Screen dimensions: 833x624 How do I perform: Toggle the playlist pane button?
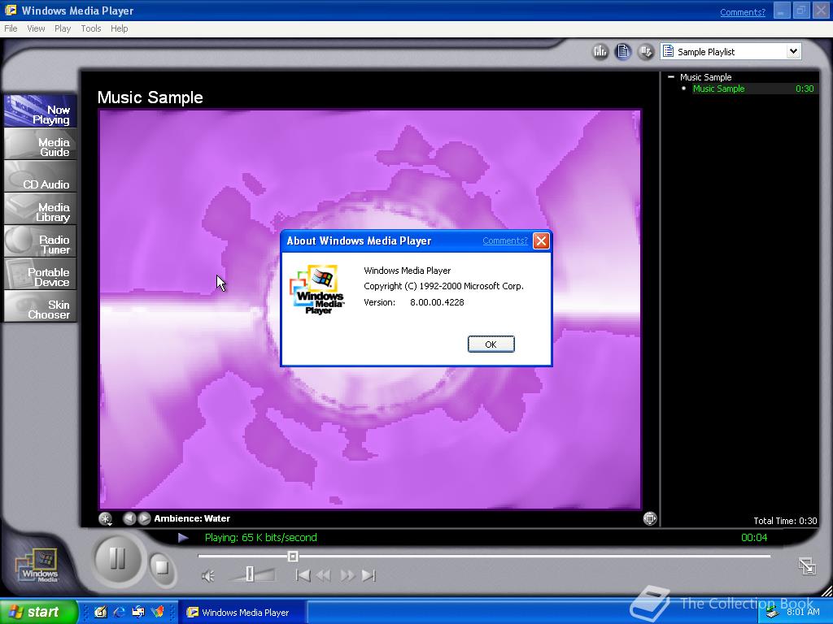(x=623, y=51)
